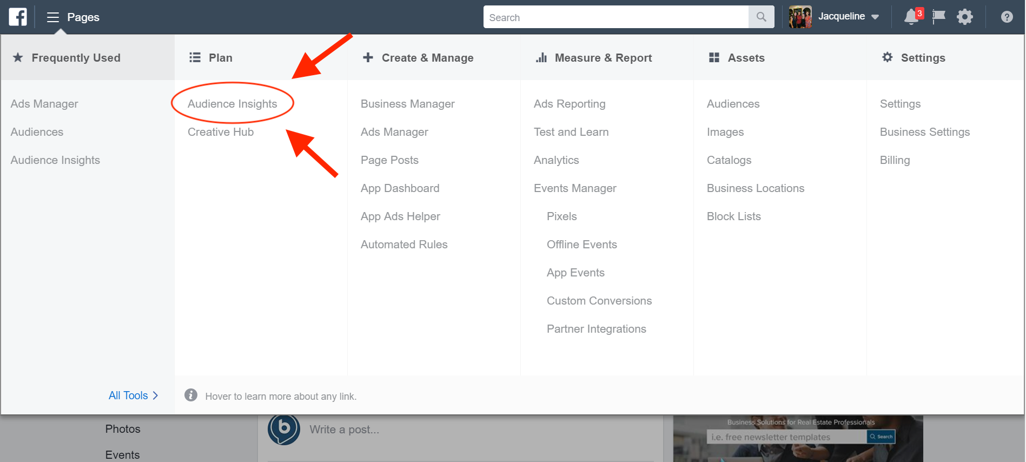The height and width of the screenshot is (462, 1026).
Task: Open Ads Manager under Frequently Used
Action: (44, 104)
